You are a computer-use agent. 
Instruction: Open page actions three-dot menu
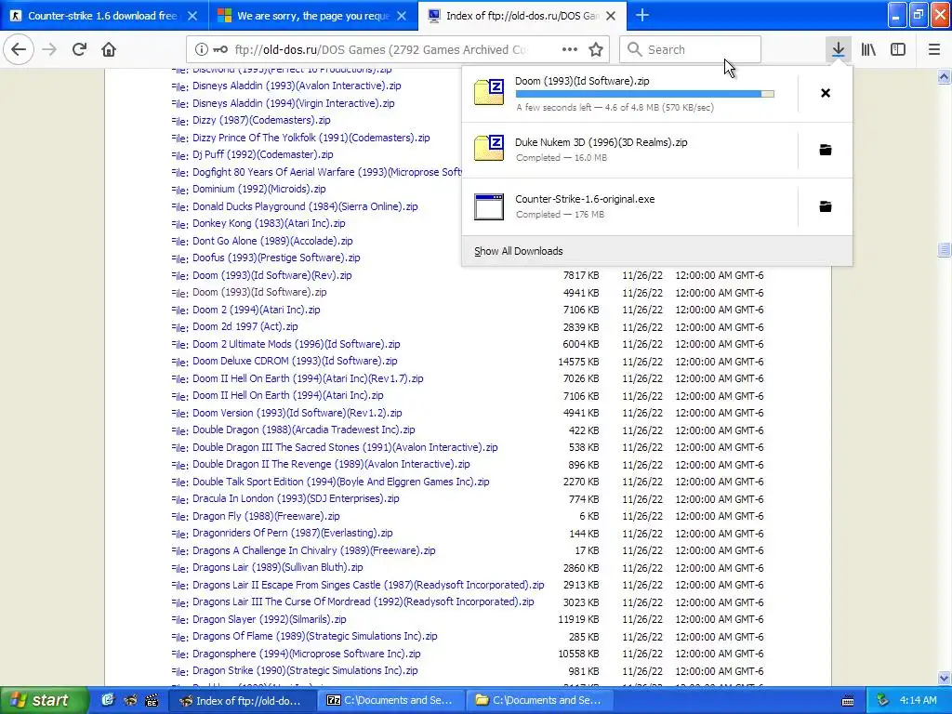[570, 49]
